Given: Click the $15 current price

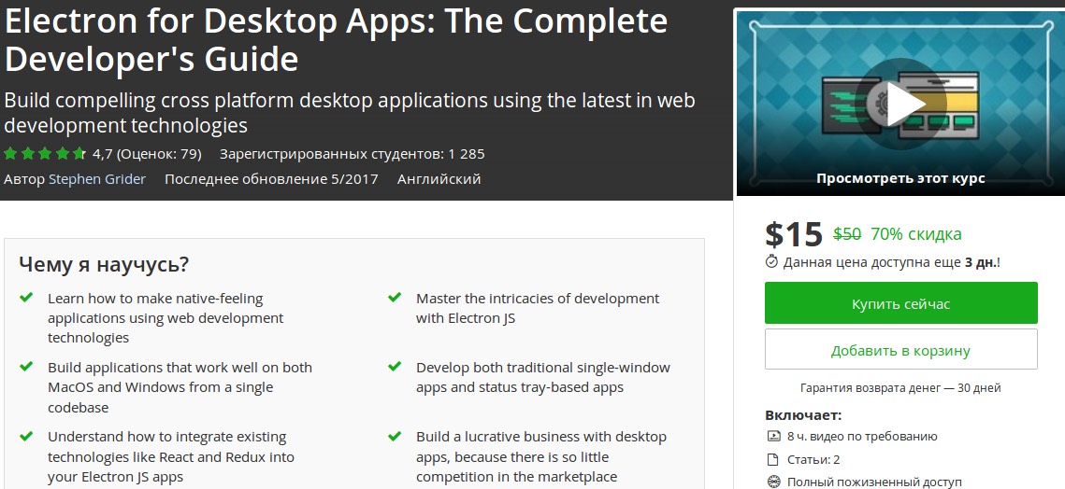Looking at the screenshot, I should pyautogui.click(x=793, y=234).
